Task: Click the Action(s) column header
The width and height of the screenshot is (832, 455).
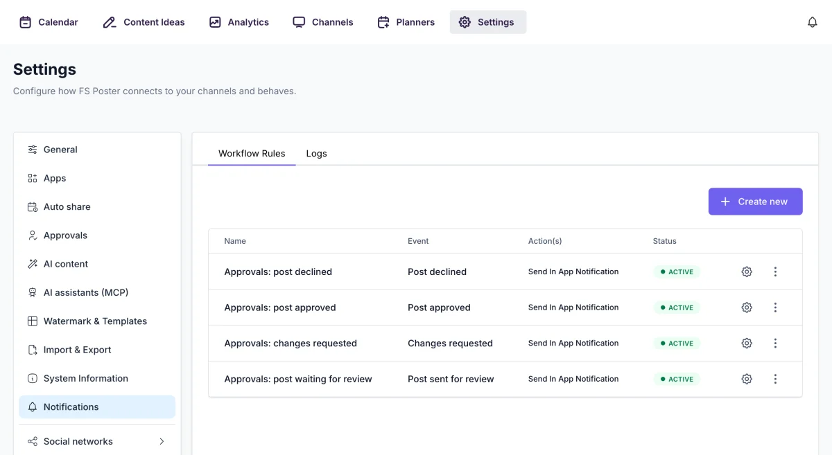Action: tap(545, 241)
